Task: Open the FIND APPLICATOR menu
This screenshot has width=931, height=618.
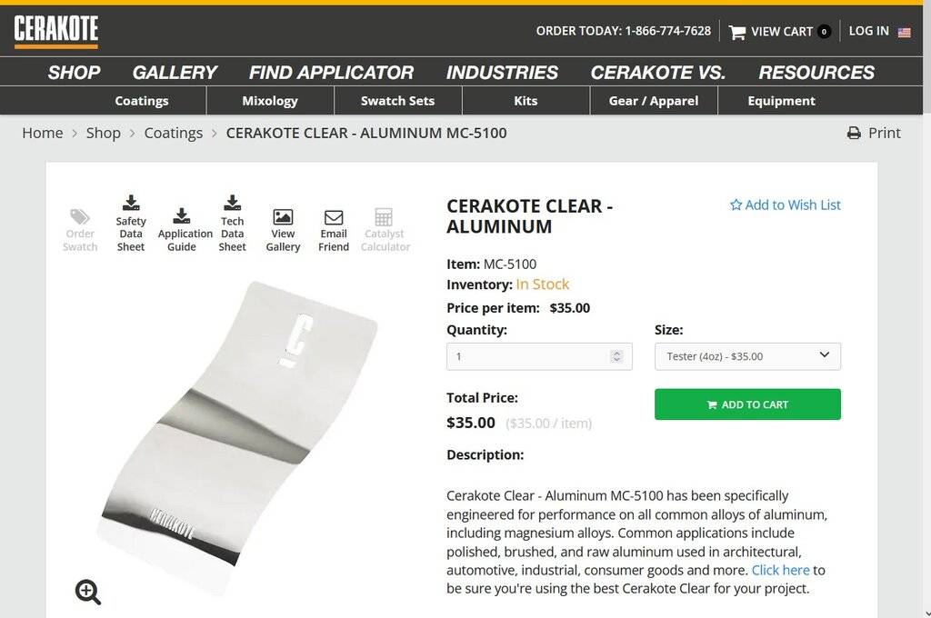Action: pyautogui.click(x=331, y=73)
